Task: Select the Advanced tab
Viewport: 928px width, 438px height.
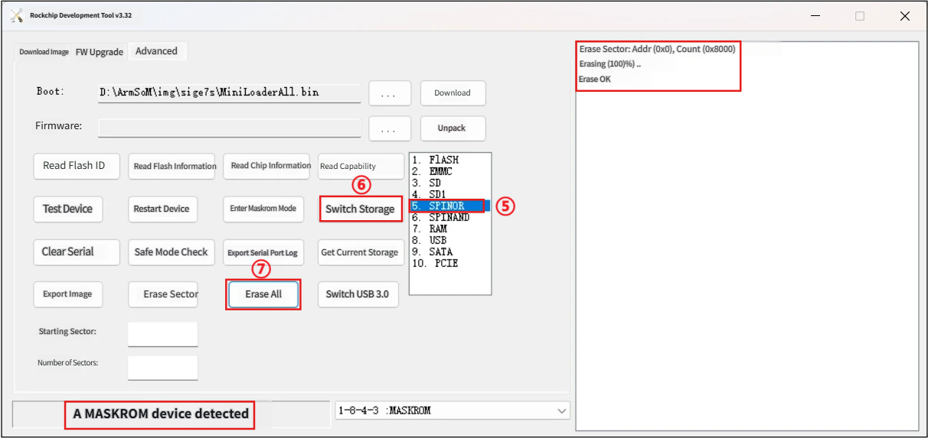Action: click(156, 51)
